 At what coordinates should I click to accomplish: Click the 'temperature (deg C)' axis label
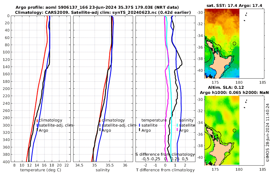[41, 170]
